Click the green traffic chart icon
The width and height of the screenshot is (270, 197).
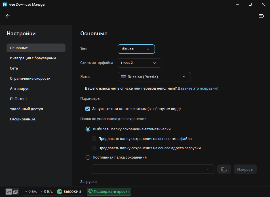click(60, 192)
